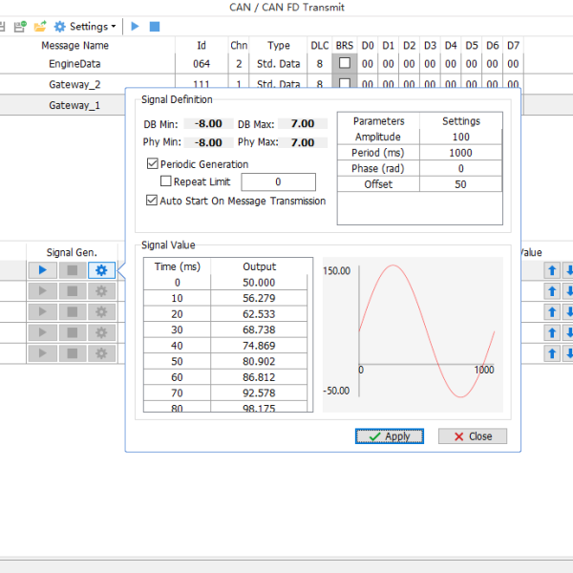Screen dimensions: 573x573
Task: Select the Gateway_1 message row
Action: coord(74,105)
